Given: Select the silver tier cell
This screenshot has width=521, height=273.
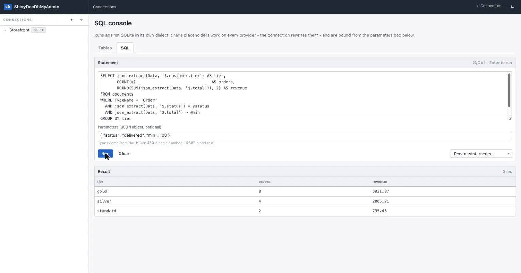Looking at the screenshot, I should pos(104,201).
